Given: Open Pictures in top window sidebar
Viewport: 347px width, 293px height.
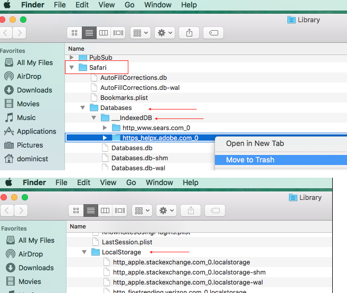Looking at the screenshot, I should (24, 145).
